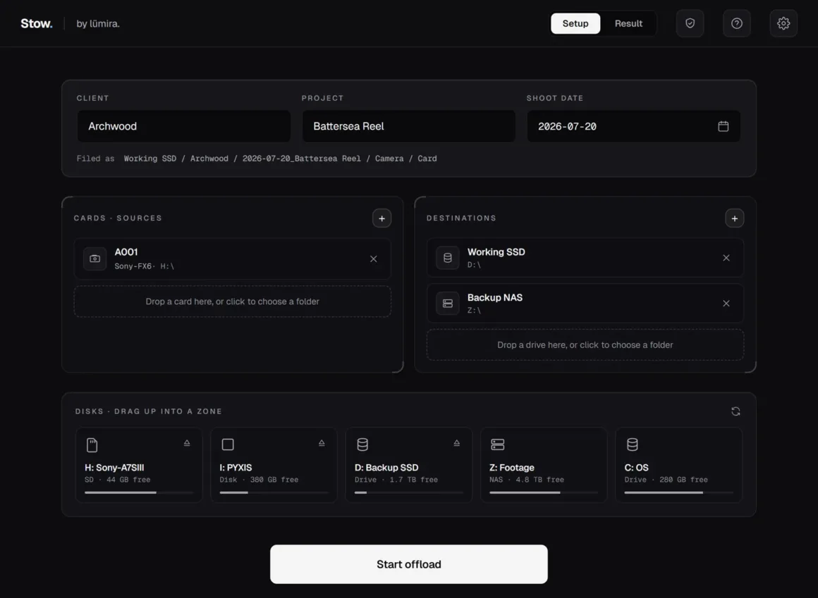The height and width of the screenshot is (598, 818).
Task: Click usage bar of H: Sony-A7SIII
Action: pyautogui.click(x=139, y=492)
